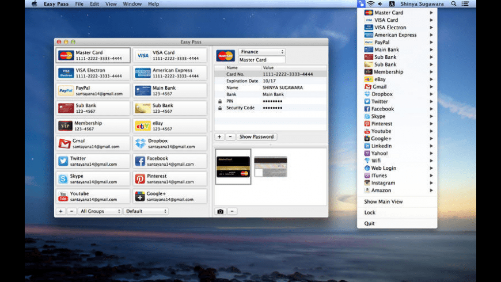
Task: Open the Notification Center list icon
Action: (465, 4)
